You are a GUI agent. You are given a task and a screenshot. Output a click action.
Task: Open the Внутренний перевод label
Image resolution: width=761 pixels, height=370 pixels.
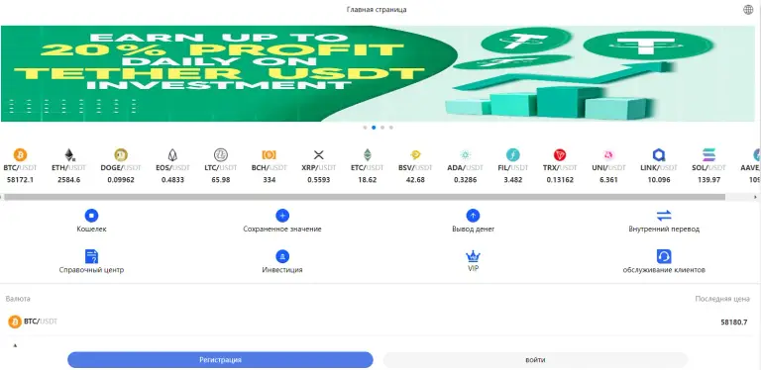coord(664,230)
